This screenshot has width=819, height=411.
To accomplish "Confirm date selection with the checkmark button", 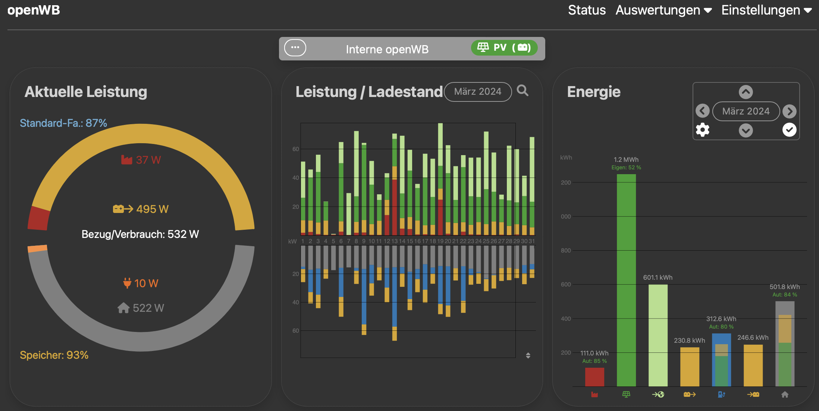I will pyautogui.click(x=789, y=130).
